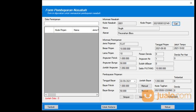This screenshot has height=112, width=196.
Task: Print receipt using Cetak Kwitansi
Action: (x=109, y=107)
